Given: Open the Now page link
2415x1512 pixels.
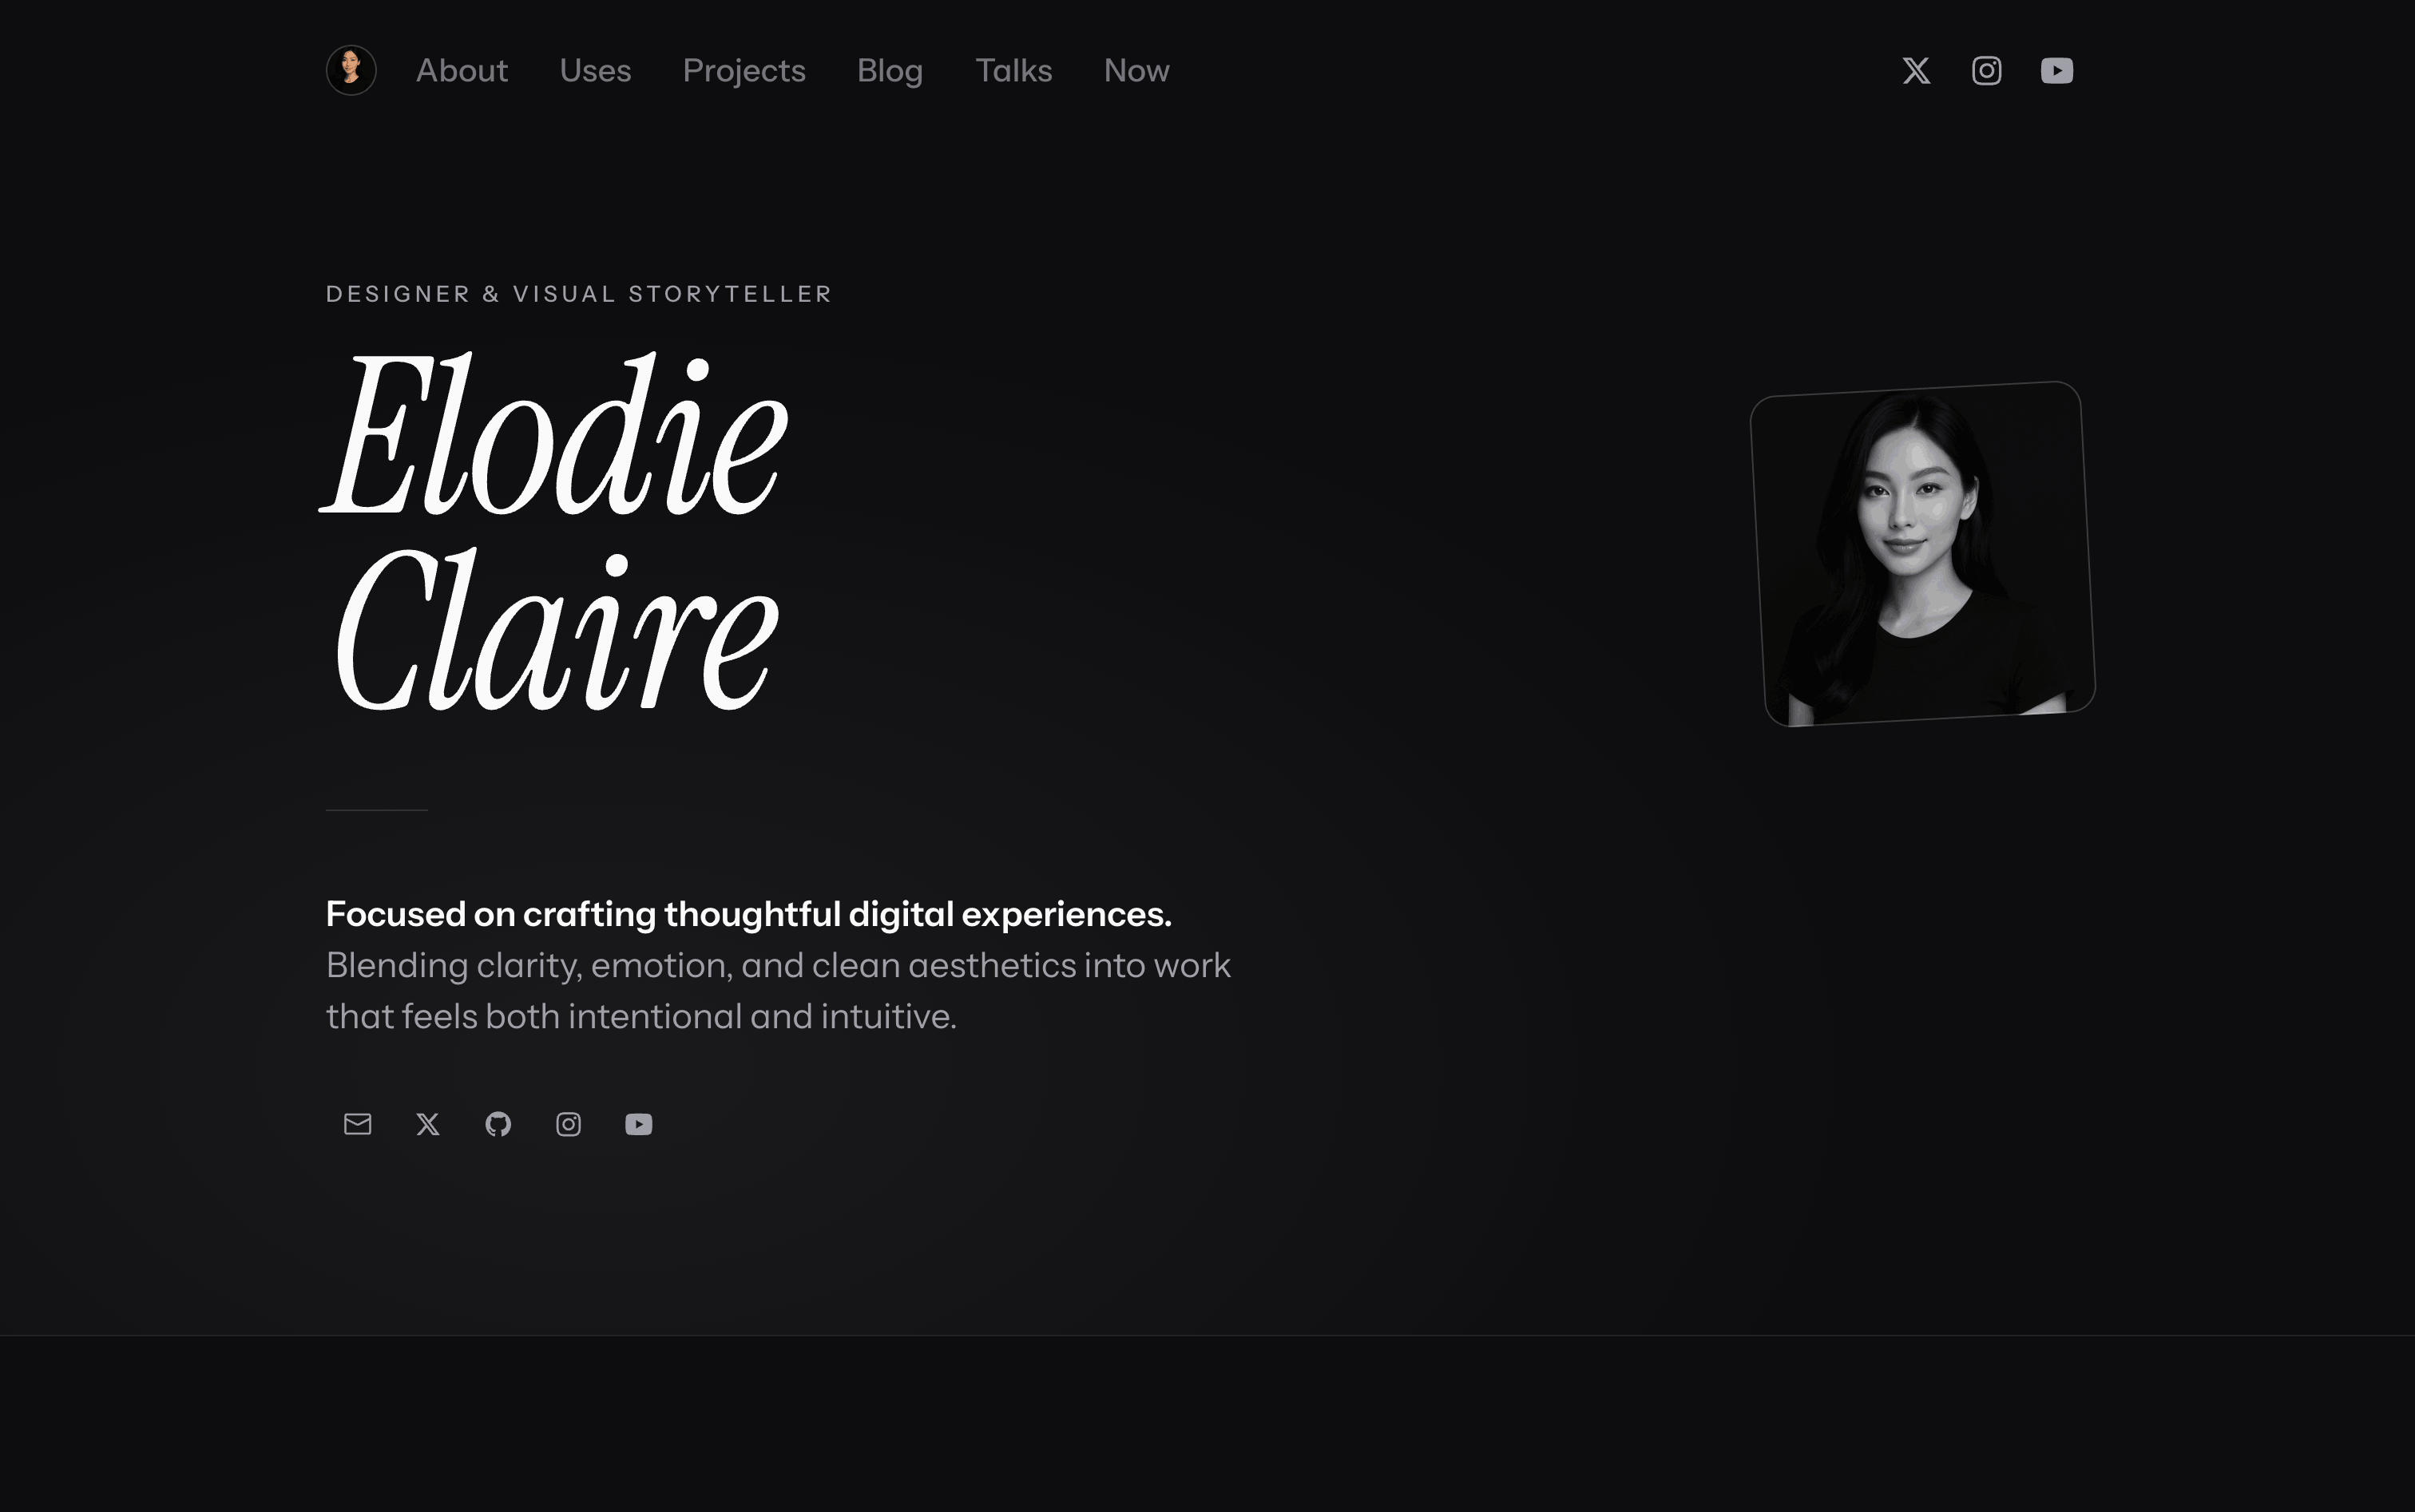Looking at the screenshot, I should 1136,71.
